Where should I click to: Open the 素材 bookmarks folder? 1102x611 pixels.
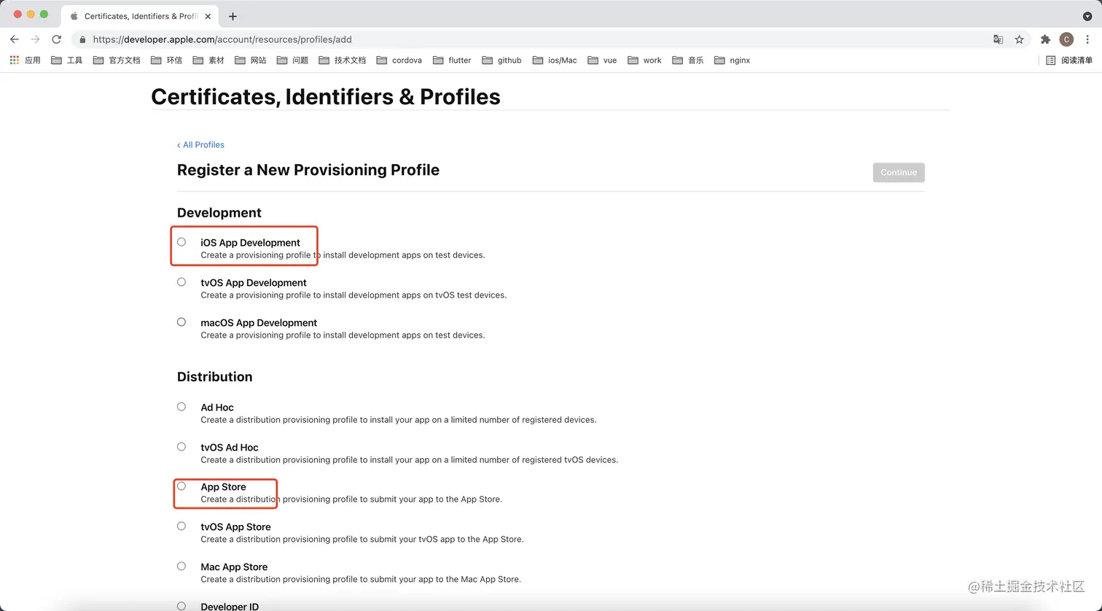tap(208, 61)
